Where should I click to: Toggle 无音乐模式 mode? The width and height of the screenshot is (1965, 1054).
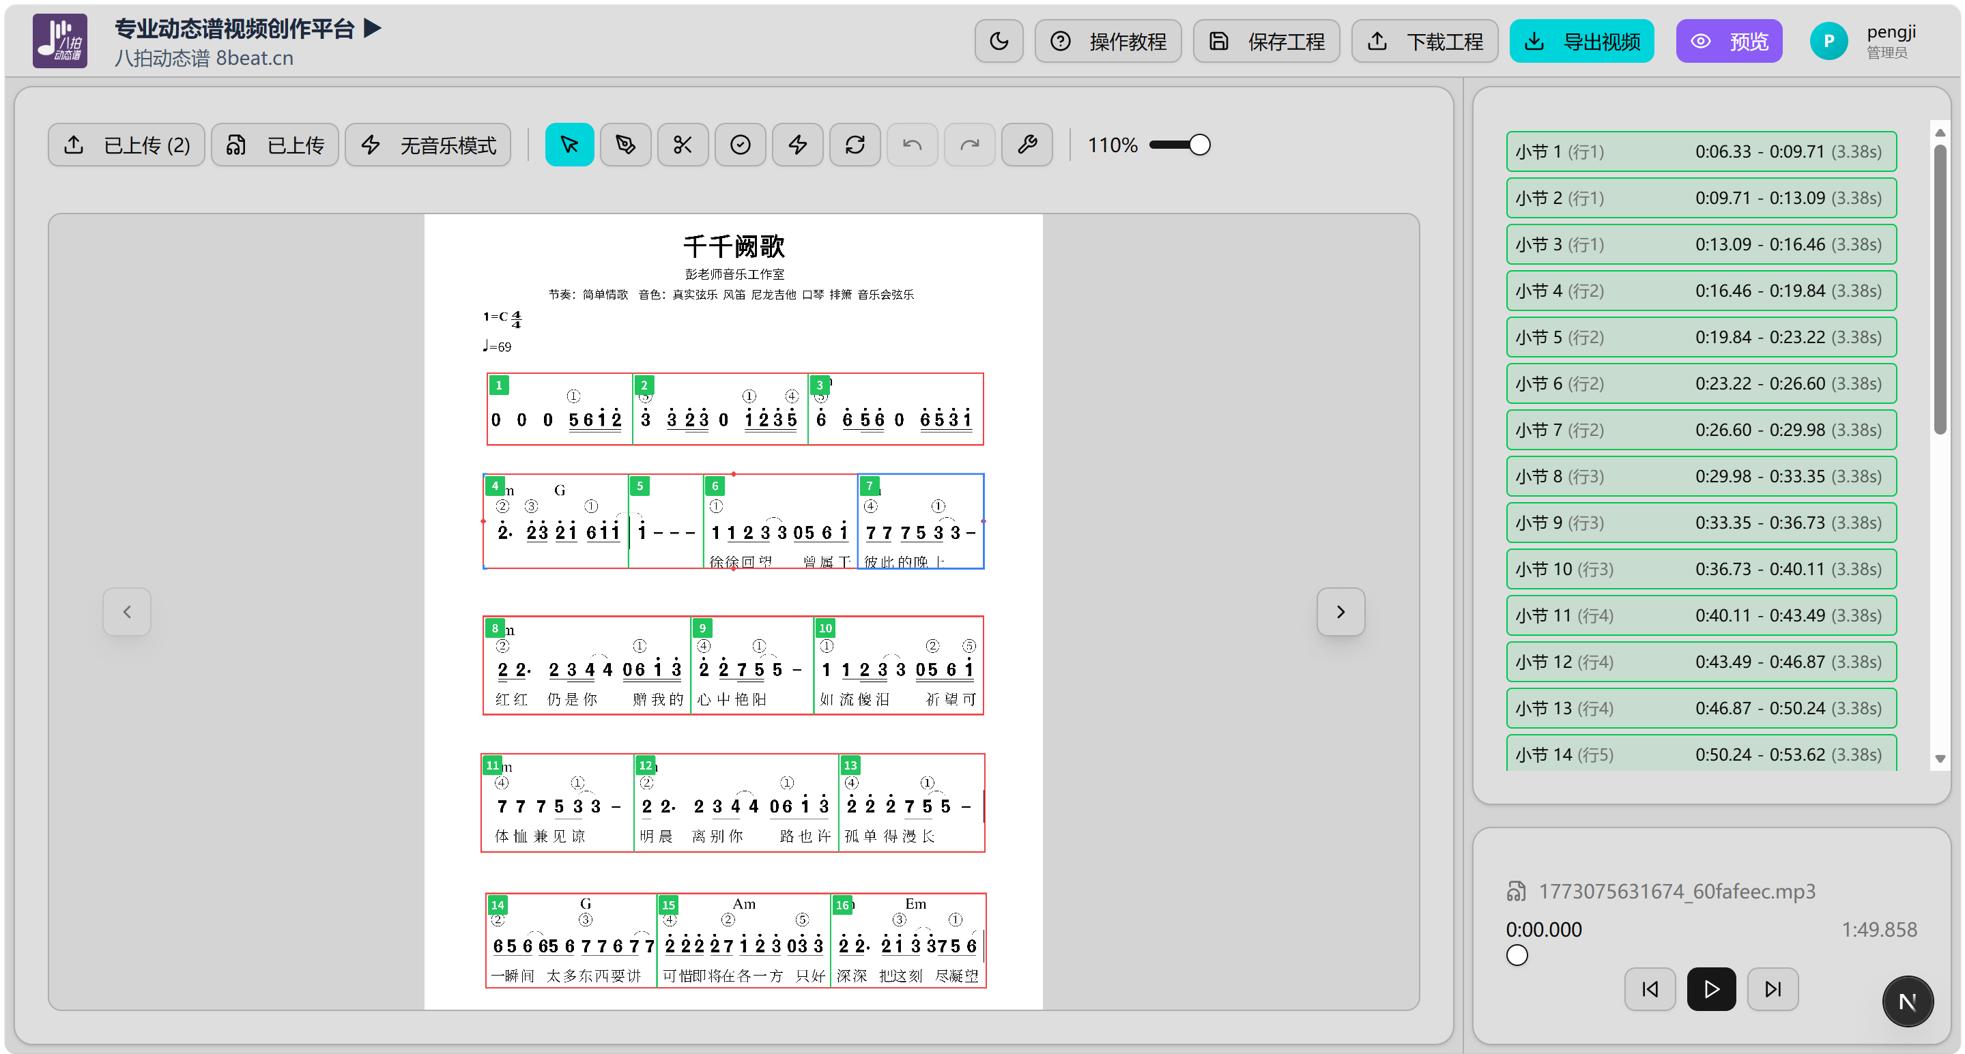pos(428,145)
